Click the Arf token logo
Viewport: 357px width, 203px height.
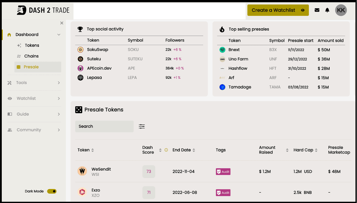click(222, 78)
